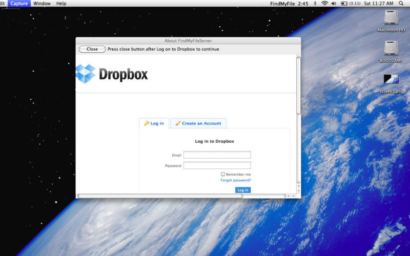Click the Dropbox wordmark text
This screenshot has height=256, width=410.
point(124,74)
